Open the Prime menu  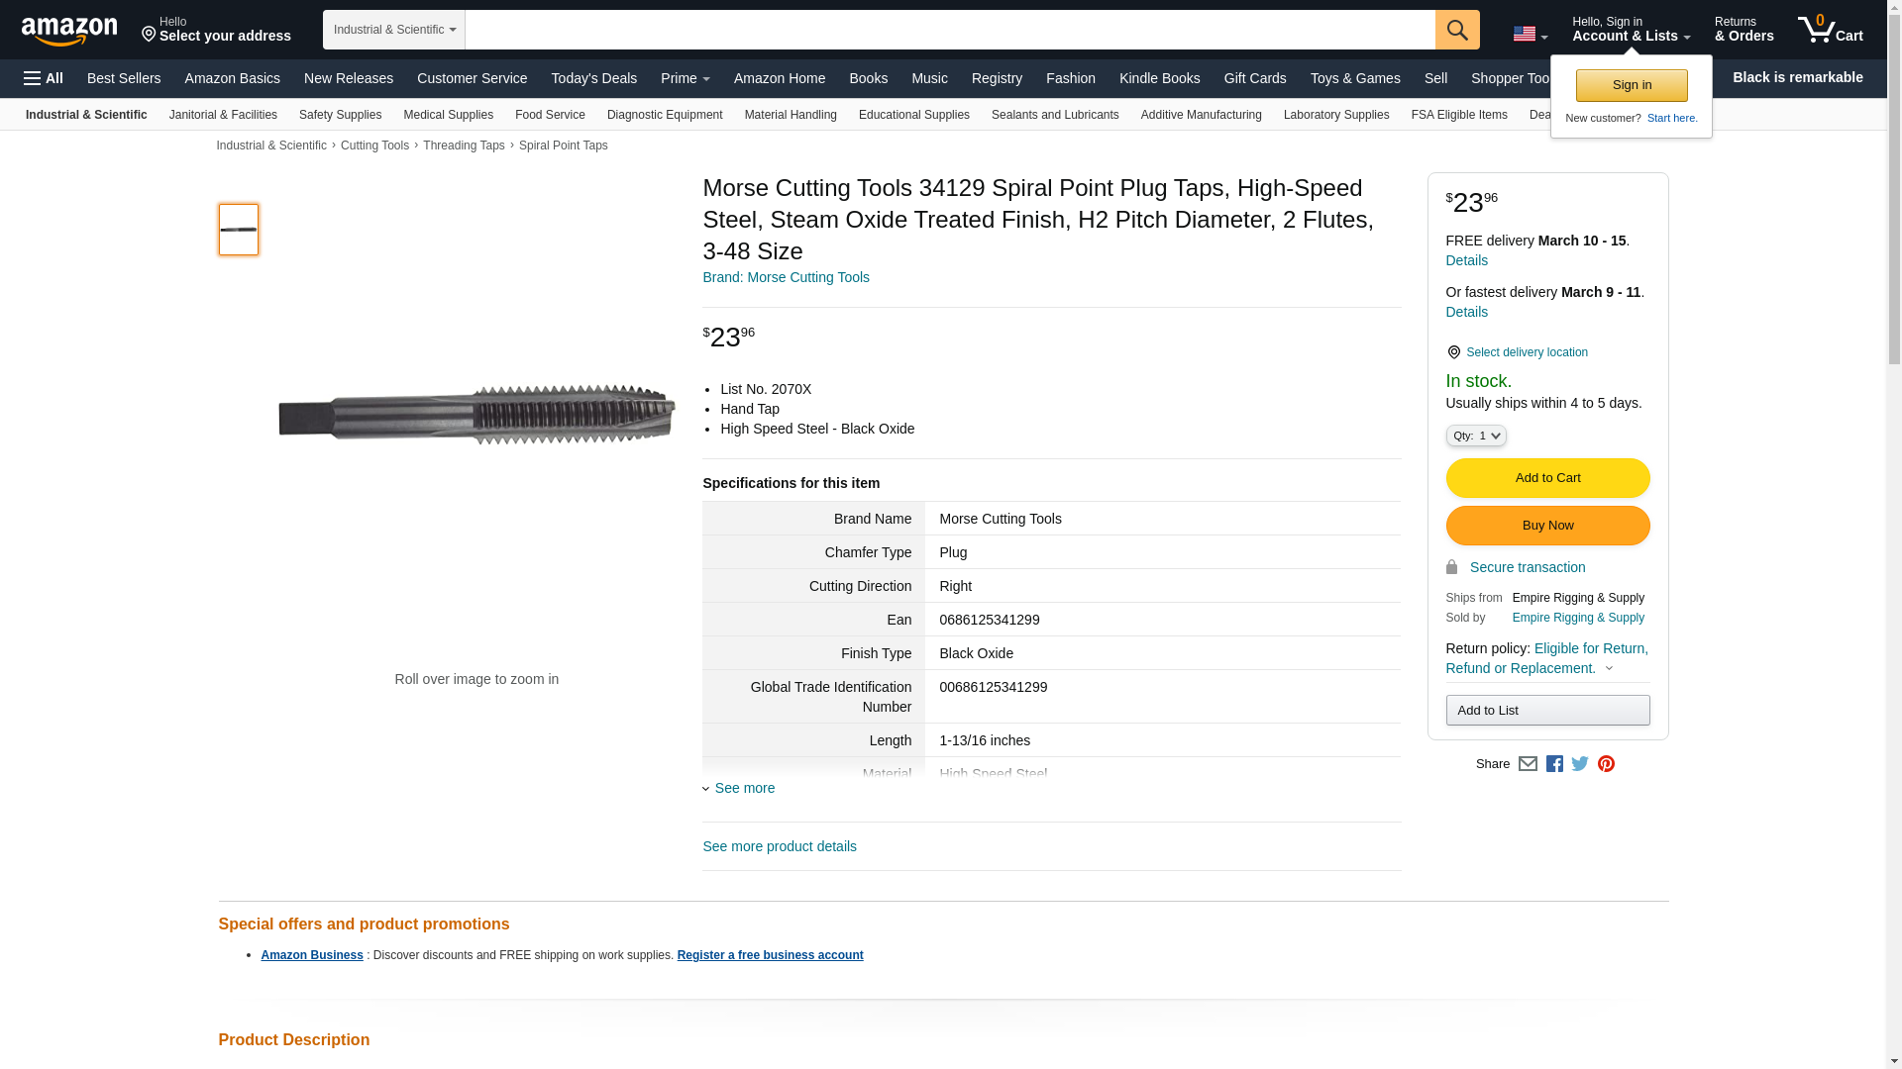click(685, 78)
